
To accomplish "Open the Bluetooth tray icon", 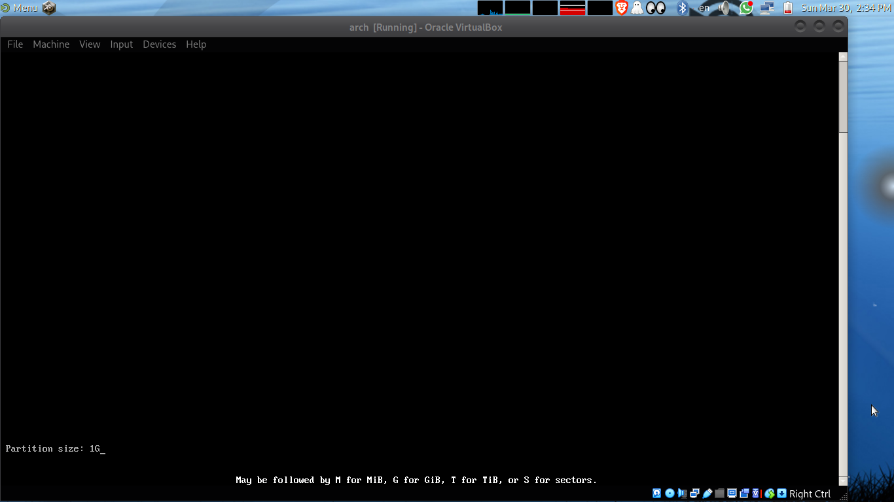I will coord(683,8).
